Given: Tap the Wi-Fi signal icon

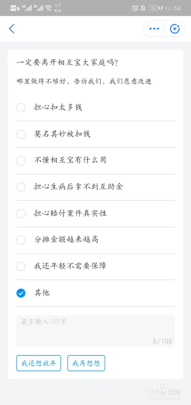Looking at the screenshot, I should (48, 8).
